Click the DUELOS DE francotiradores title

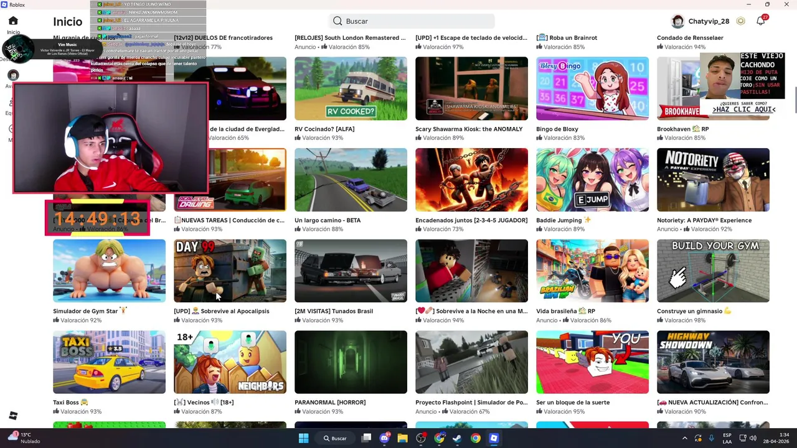click(x=223, y=38)
